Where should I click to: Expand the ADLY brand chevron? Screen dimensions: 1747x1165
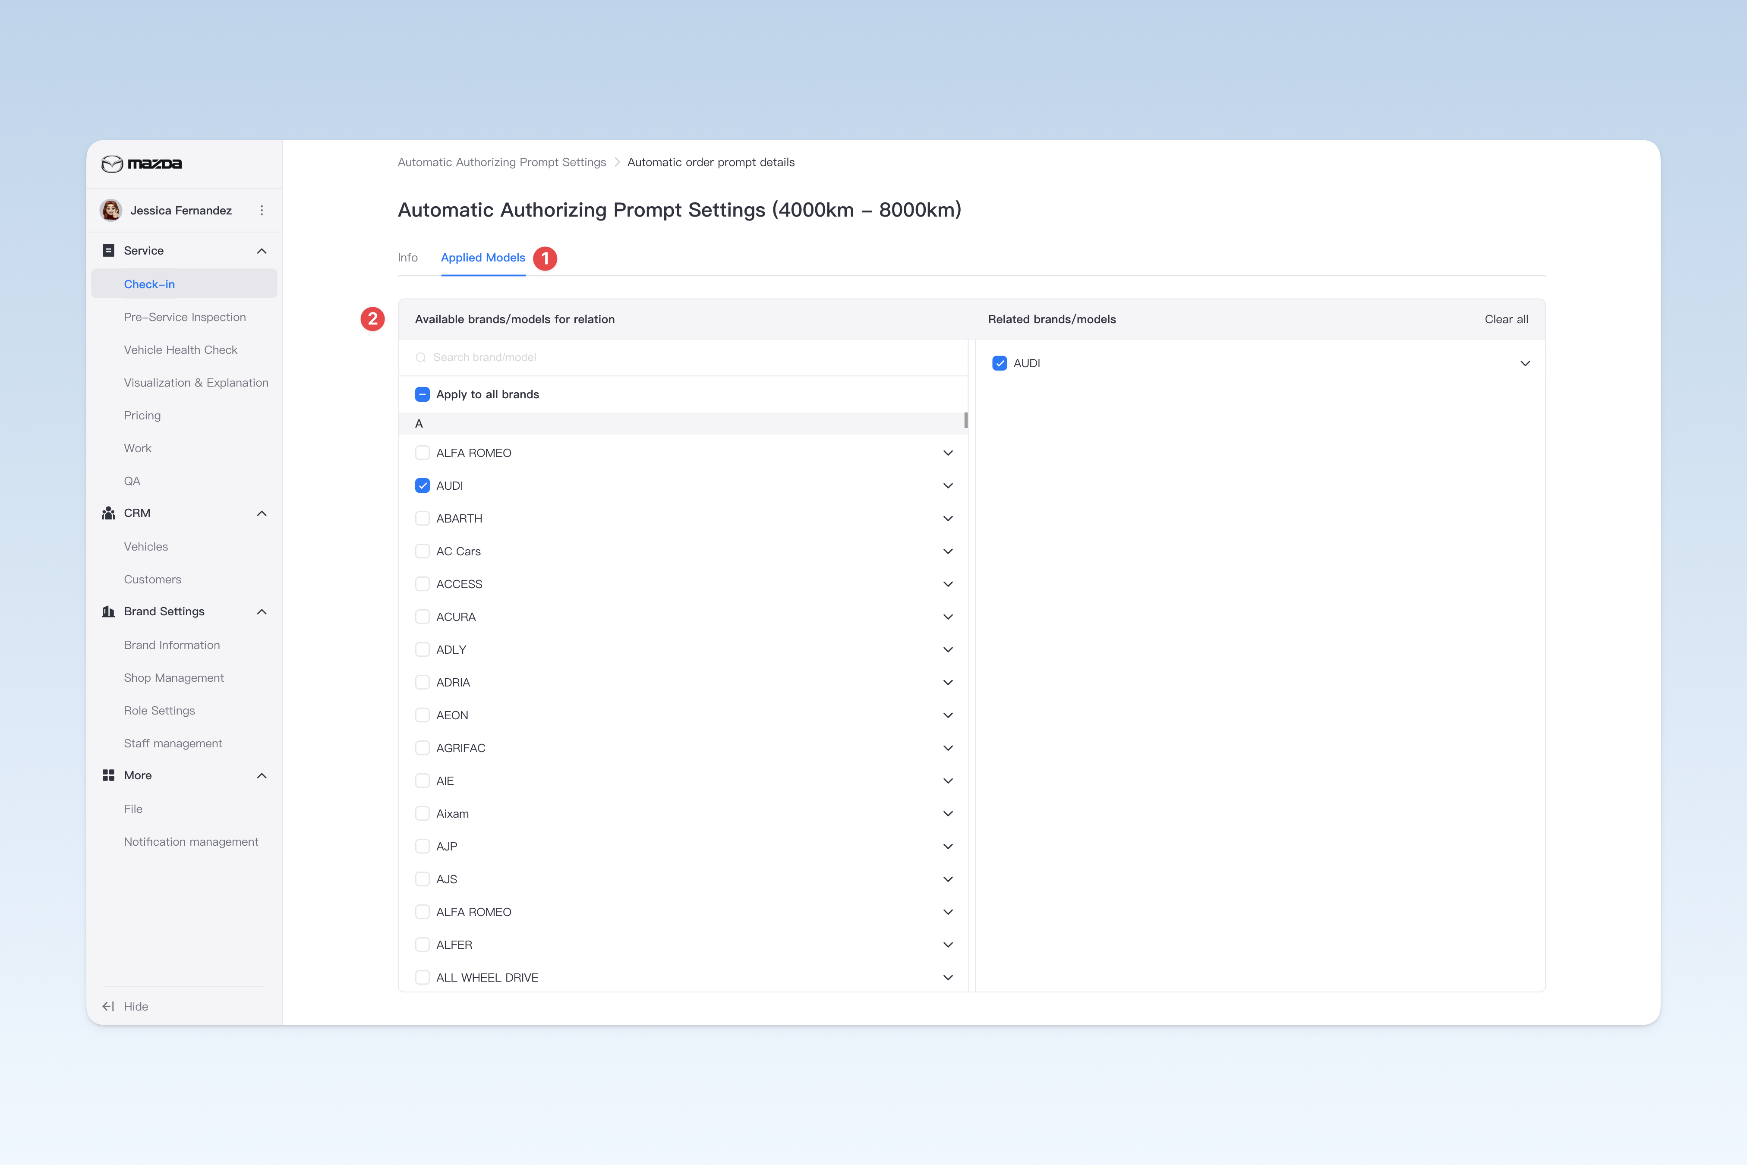948,649
